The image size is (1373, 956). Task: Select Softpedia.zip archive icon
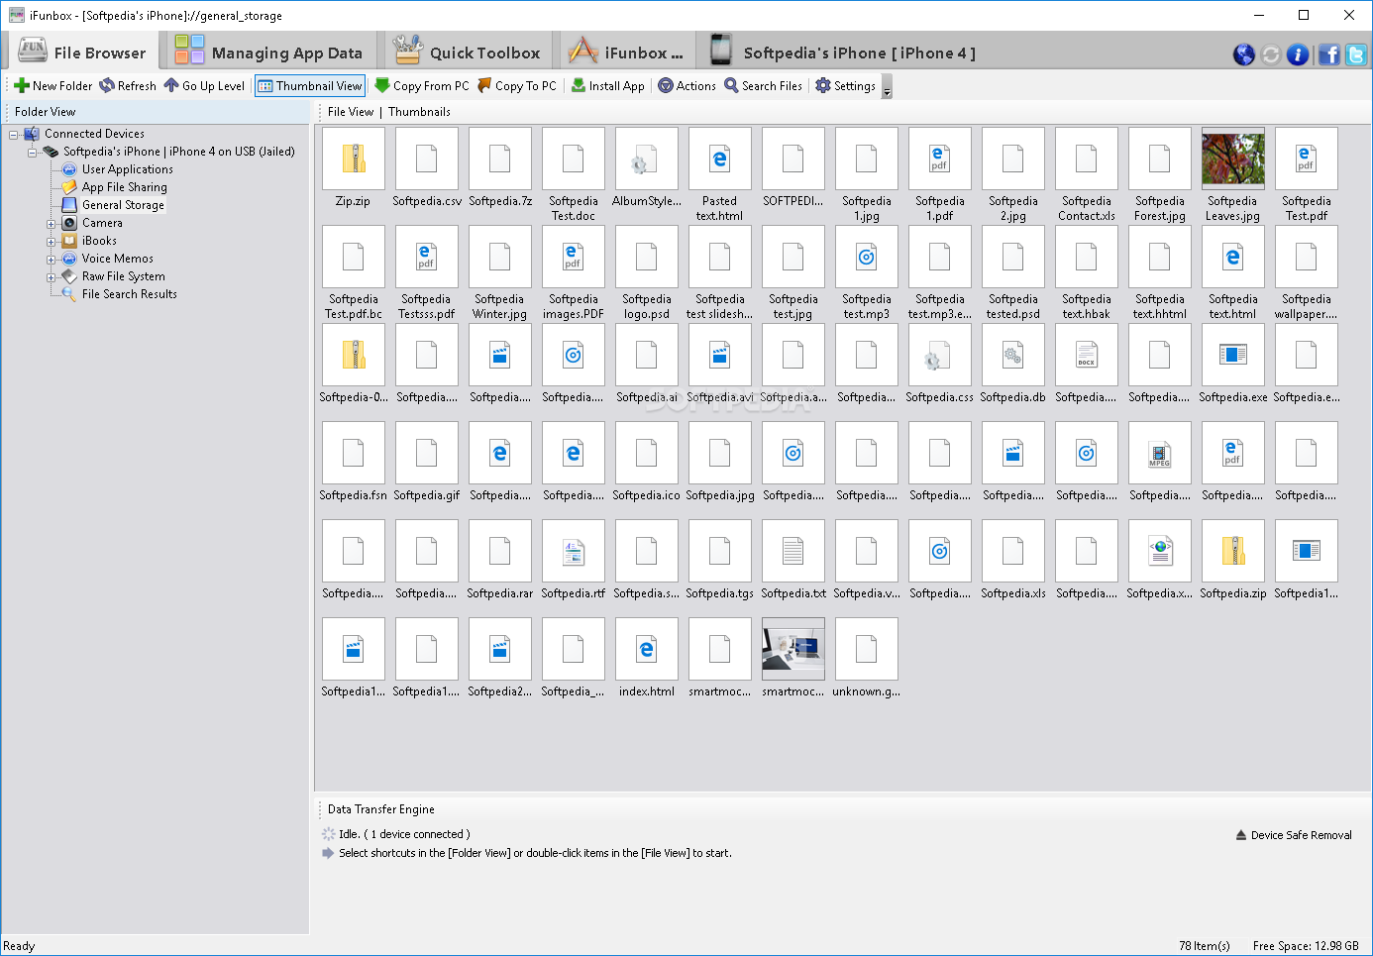(x=1233, y=551)
